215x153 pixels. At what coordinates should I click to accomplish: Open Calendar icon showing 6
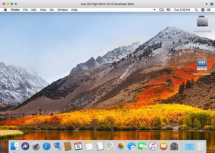pos(78,146)
